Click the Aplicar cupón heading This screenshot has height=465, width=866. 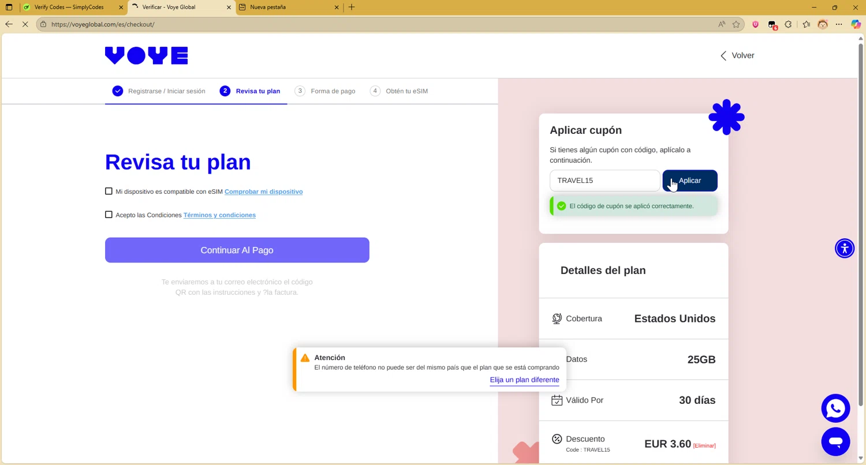[585, 130]
